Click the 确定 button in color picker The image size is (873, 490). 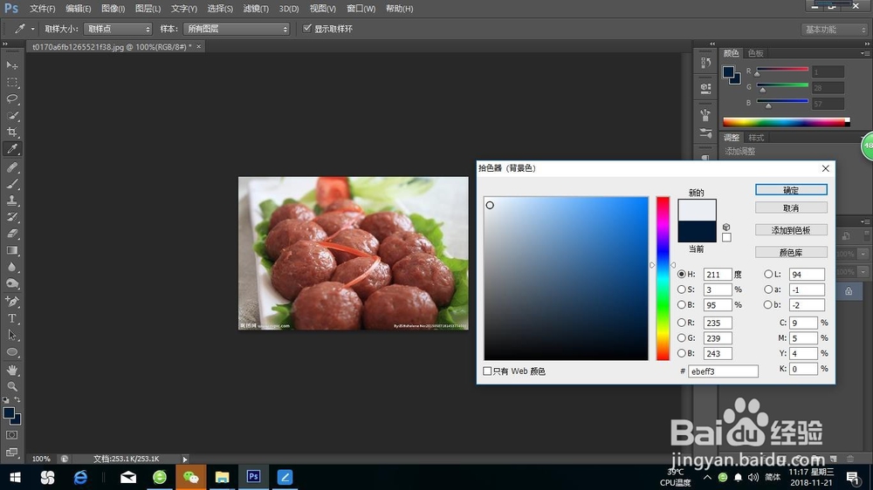(x=791, y=190)
